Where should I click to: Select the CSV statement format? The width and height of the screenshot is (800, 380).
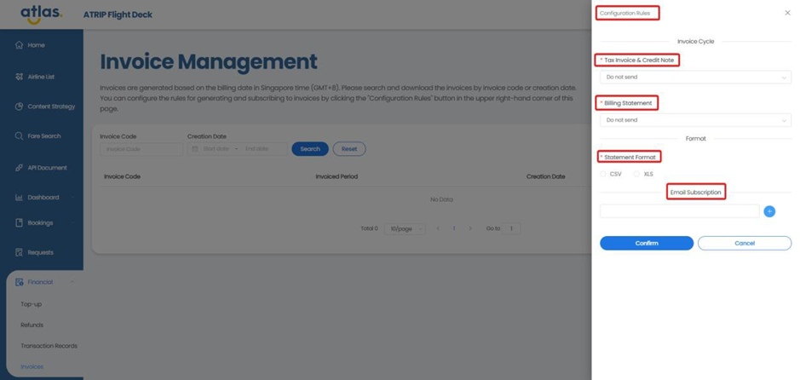pyautogui.click(x=604, y=174)
